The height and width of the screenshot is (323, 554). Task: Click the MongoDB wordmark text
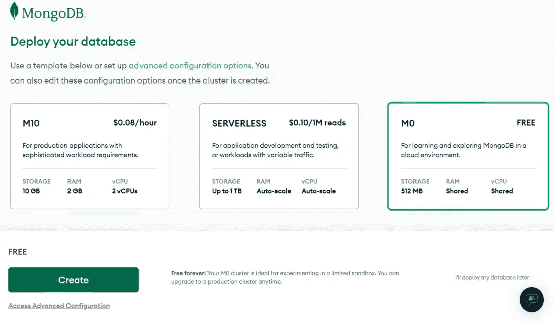point(53,14)
